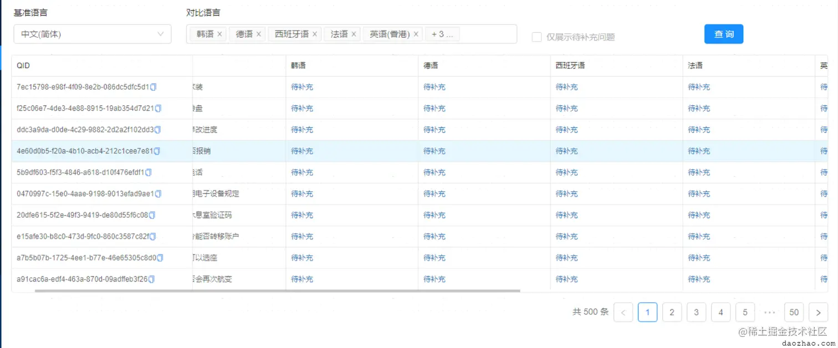Open 德语 待补充 link in a91cac6a row
This screenshot has height=348, width=838.
pos(435,279)
